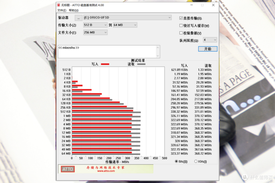Enable the 绕过写入缓存(W) checkbox
The width and height of the screenshot is (275, 183).
pos(181,26)
